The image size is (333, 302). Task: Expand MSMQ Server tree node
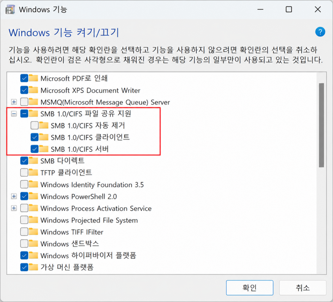coord(14,102)
